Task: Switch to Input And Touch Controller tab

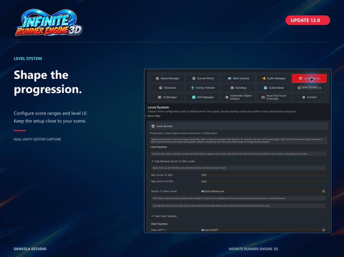Action: click(274, 97)
